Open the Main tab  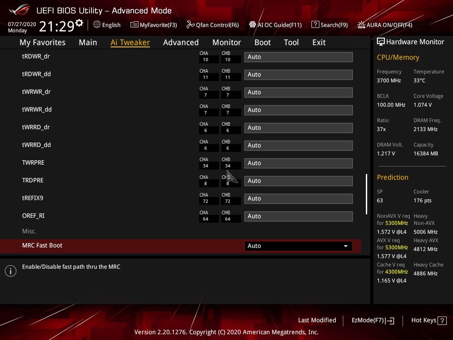[x=88, y=42]
